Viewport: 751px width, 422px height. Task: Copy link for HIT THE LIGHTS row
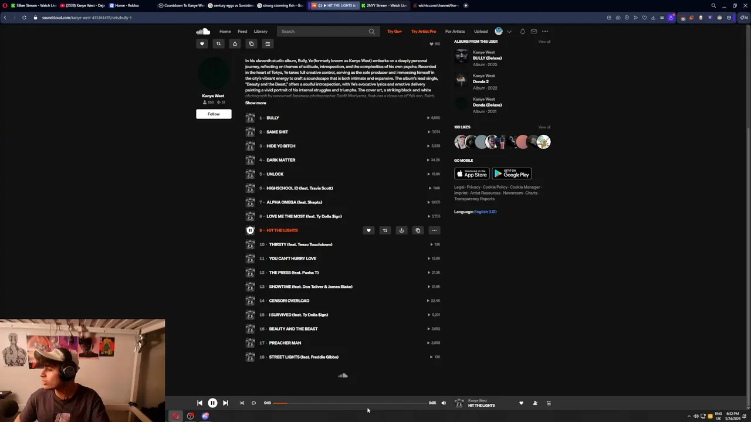418,230
